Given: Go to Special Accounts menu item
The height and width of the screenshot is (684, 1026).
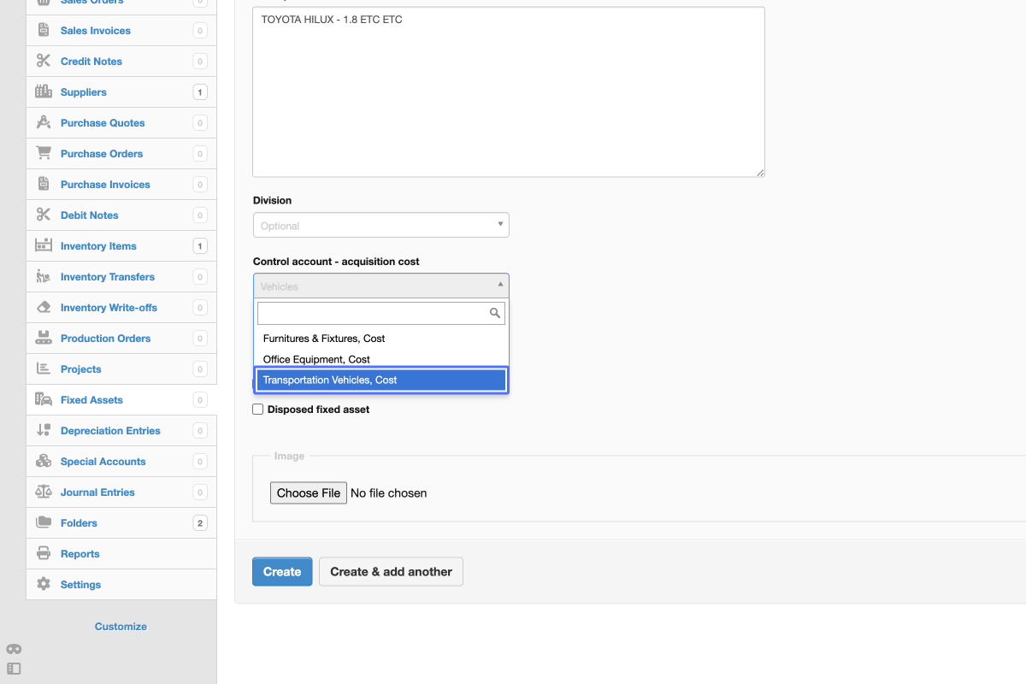Looking at the screenshot, I should pos(103,462).
